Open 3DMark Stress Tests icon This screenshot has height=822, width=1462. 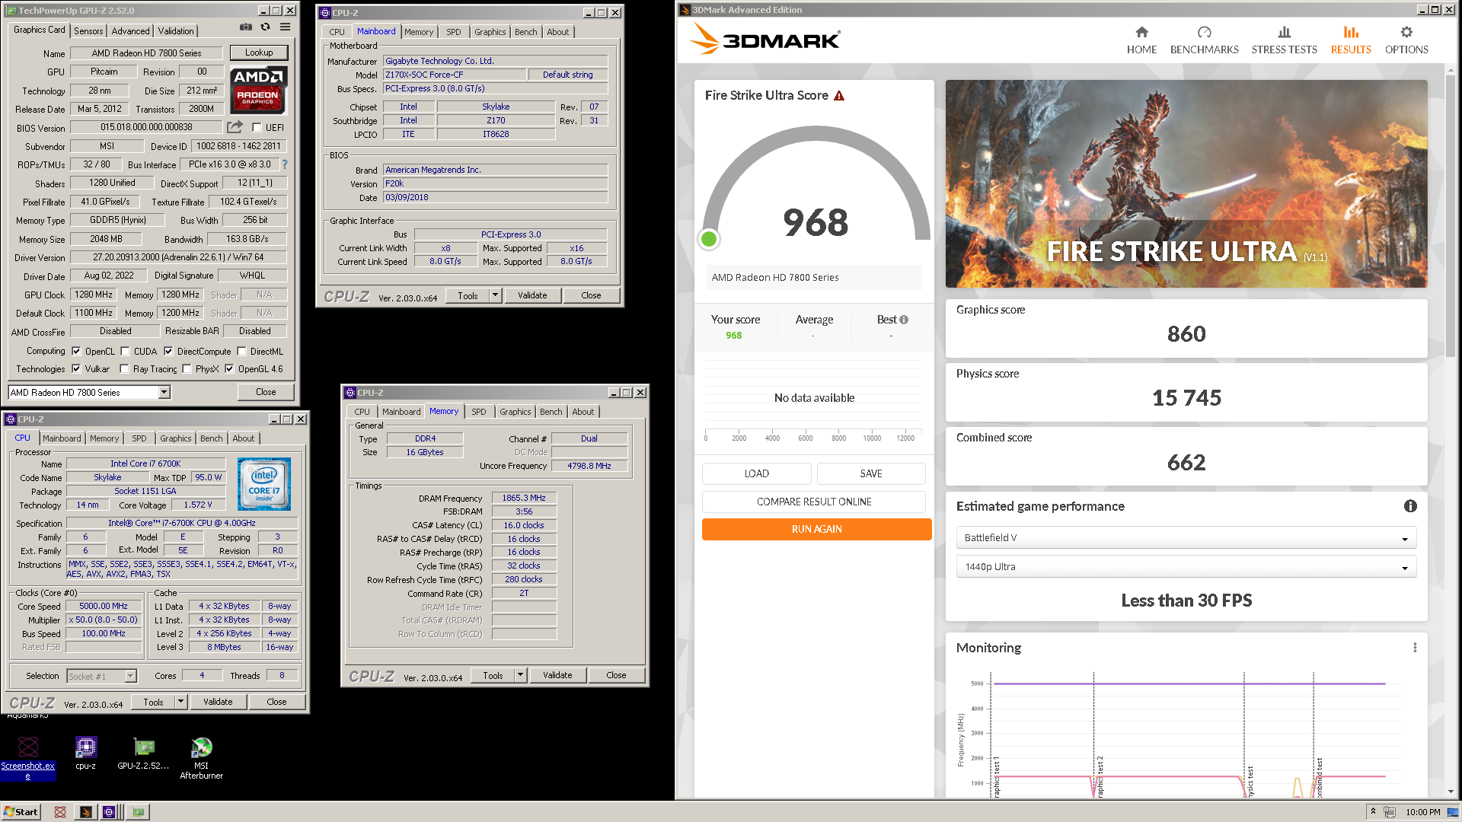tap(1284, 32)
